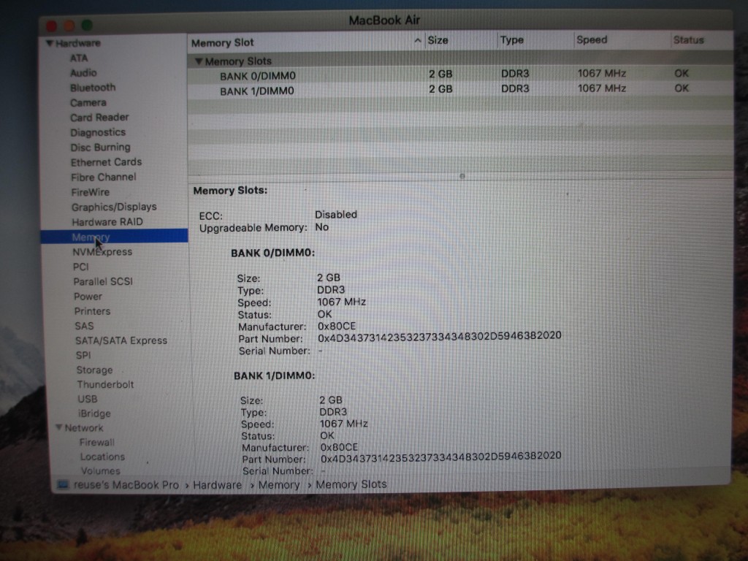The height and width of the screenshot is (561, 748).
Task: Show Storage information
Action: [x=94, y=370]
